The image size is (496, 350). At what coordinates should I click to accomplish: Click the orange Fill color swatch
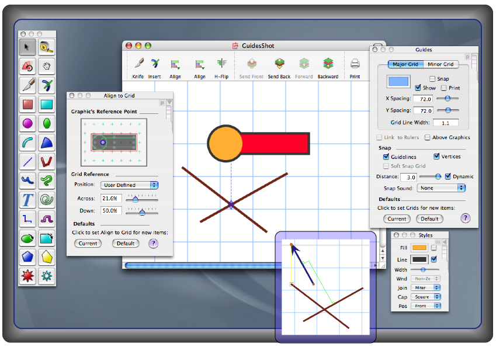click(419, 248)
